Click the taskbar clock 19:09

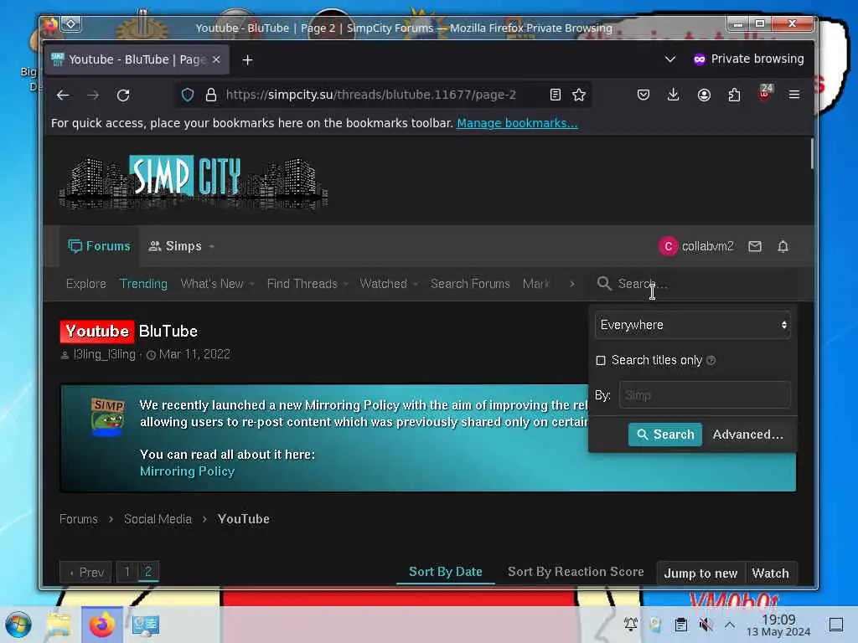pyautogui.click(x=778, y=620)
